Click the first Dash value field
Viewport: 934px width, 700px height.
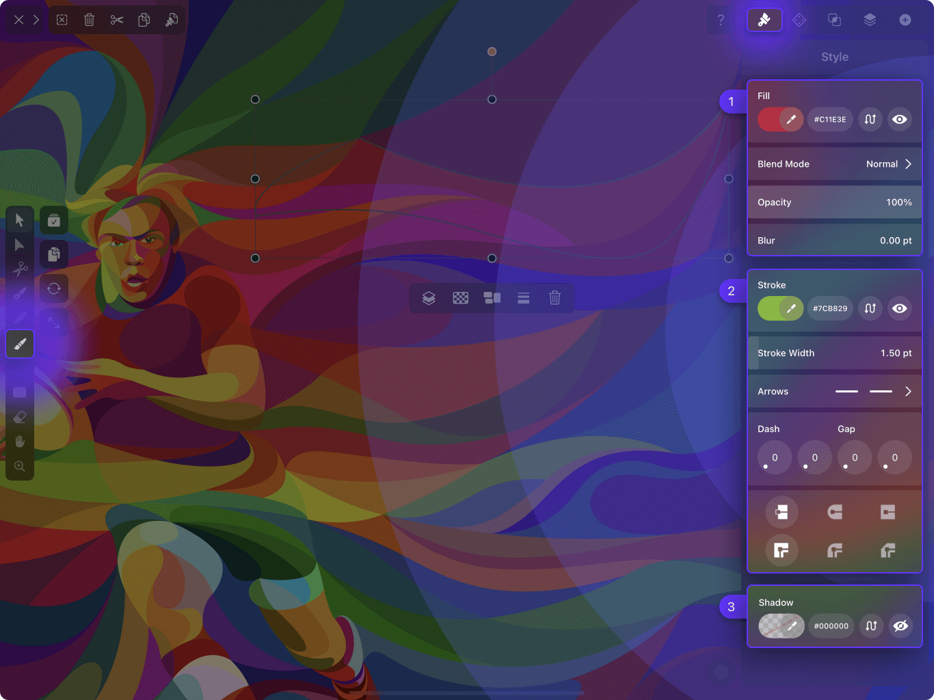coord(775,458)
